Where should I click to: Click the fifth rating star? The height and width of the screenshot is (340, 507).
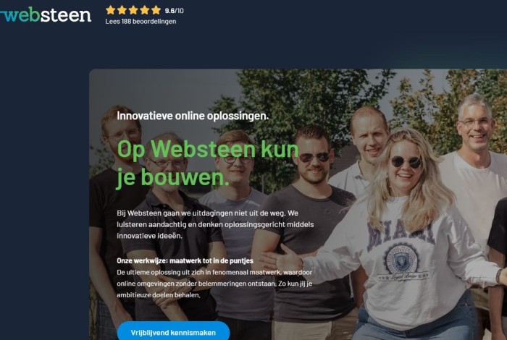point(156,10)
